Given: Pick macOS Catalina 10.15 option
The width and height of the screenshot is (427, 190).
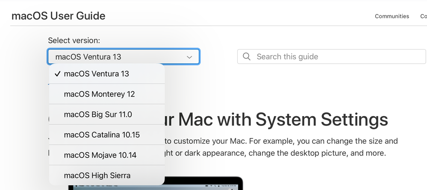Looking at the screenshot, I should click(102, 135).
